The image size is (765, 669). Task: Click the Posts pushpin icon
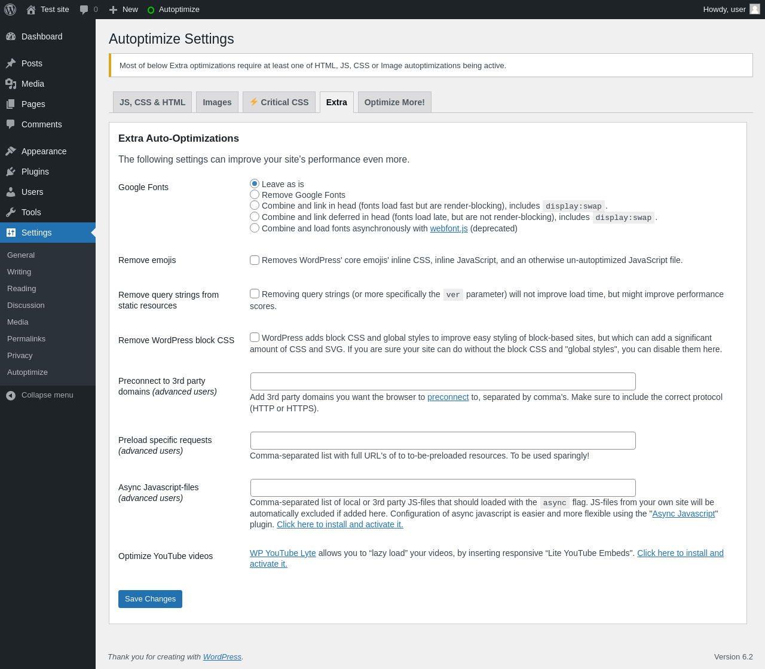11,63
